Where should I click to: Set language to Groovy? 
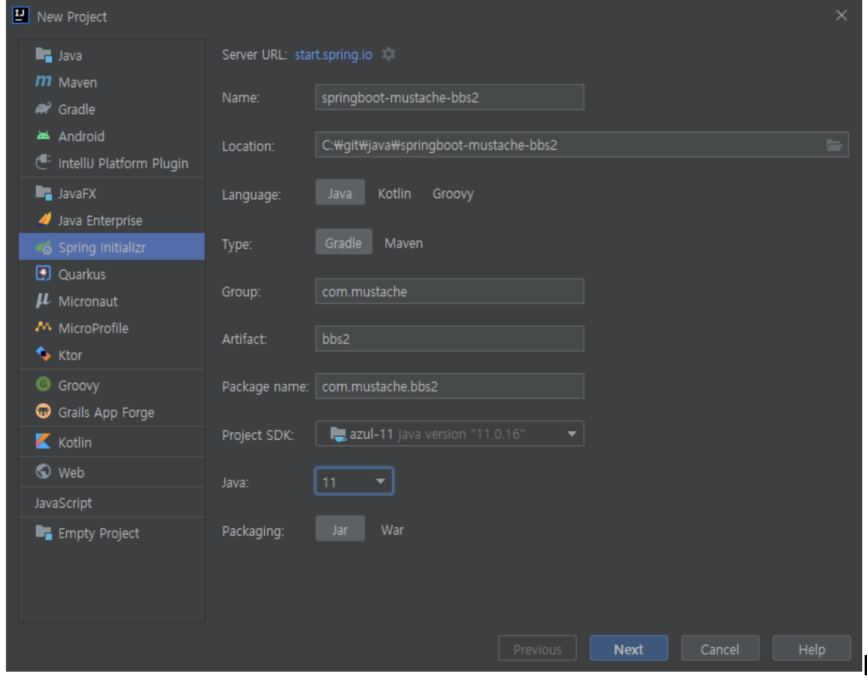453,193
